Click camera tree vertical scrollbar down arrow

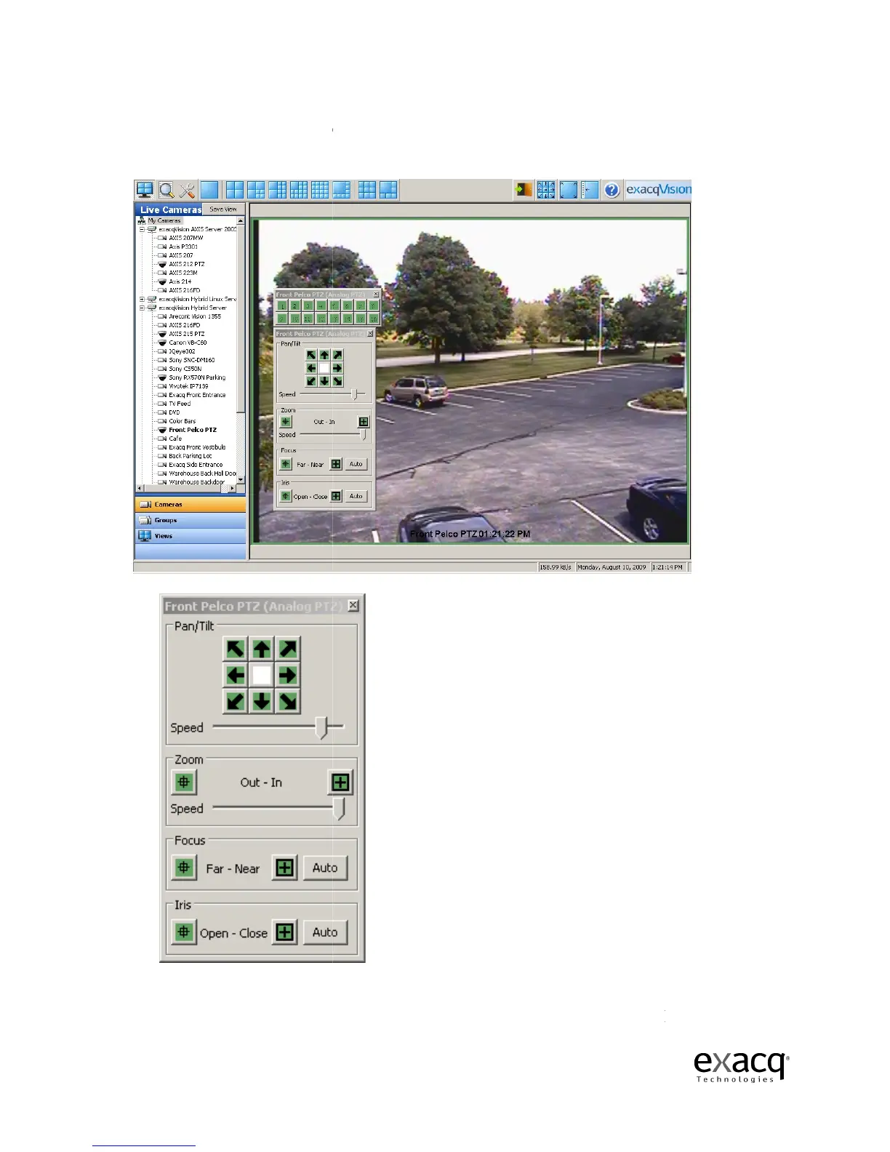click(241, 480)
